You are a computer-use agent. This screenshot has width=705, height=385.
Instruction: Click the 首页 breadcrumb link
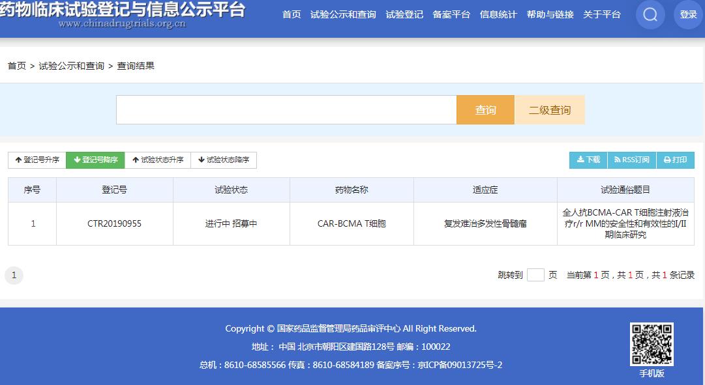[17, 66]
